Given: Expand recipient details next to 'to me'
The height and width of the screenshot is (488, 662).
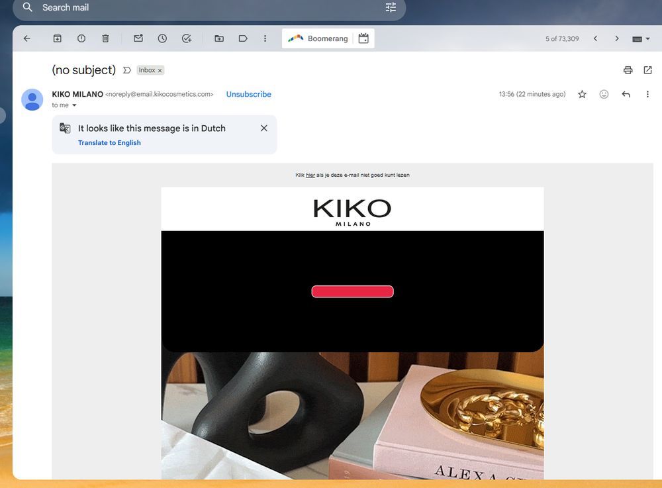Looking at the screenshot, I should pos(74,105).
